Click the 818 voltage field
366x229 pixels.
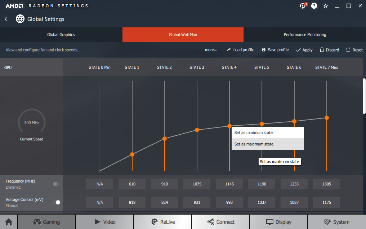(132, 202)
